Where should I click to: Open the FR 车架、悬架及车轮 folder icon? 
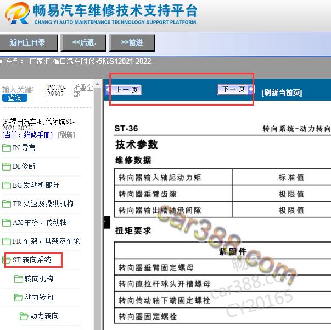click(x=7, y=241)
